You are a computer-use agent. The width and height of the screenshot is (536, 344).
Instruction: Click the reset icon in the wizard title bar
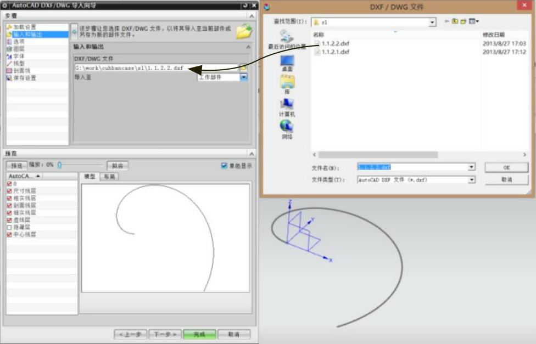point(245,5)
